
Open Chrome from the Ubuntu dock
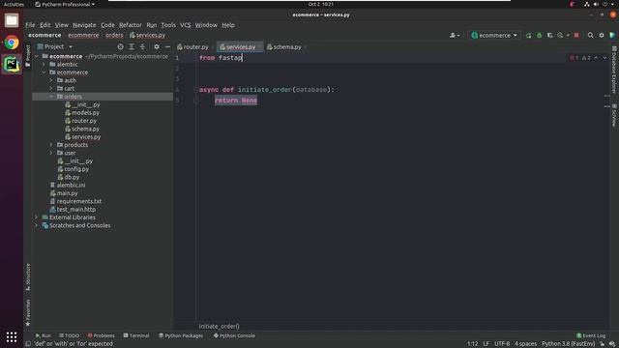(x=12, y=43)
